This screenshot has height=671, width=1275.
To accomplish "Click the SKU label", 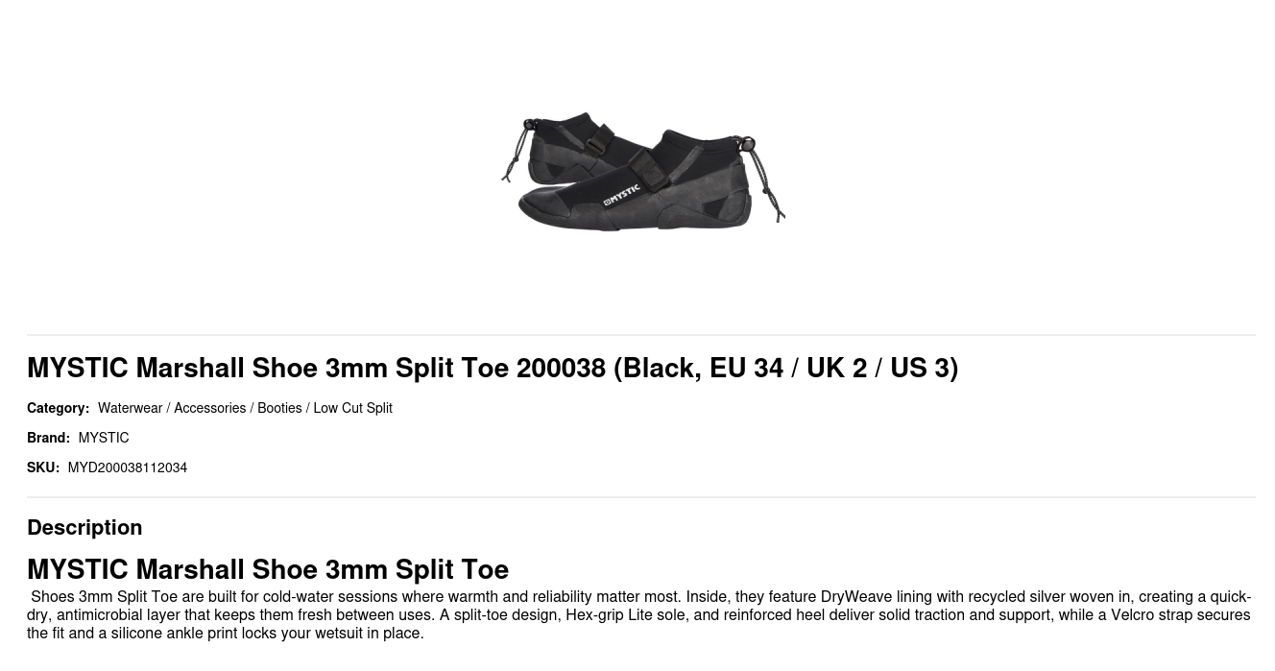I will (43, 467).
